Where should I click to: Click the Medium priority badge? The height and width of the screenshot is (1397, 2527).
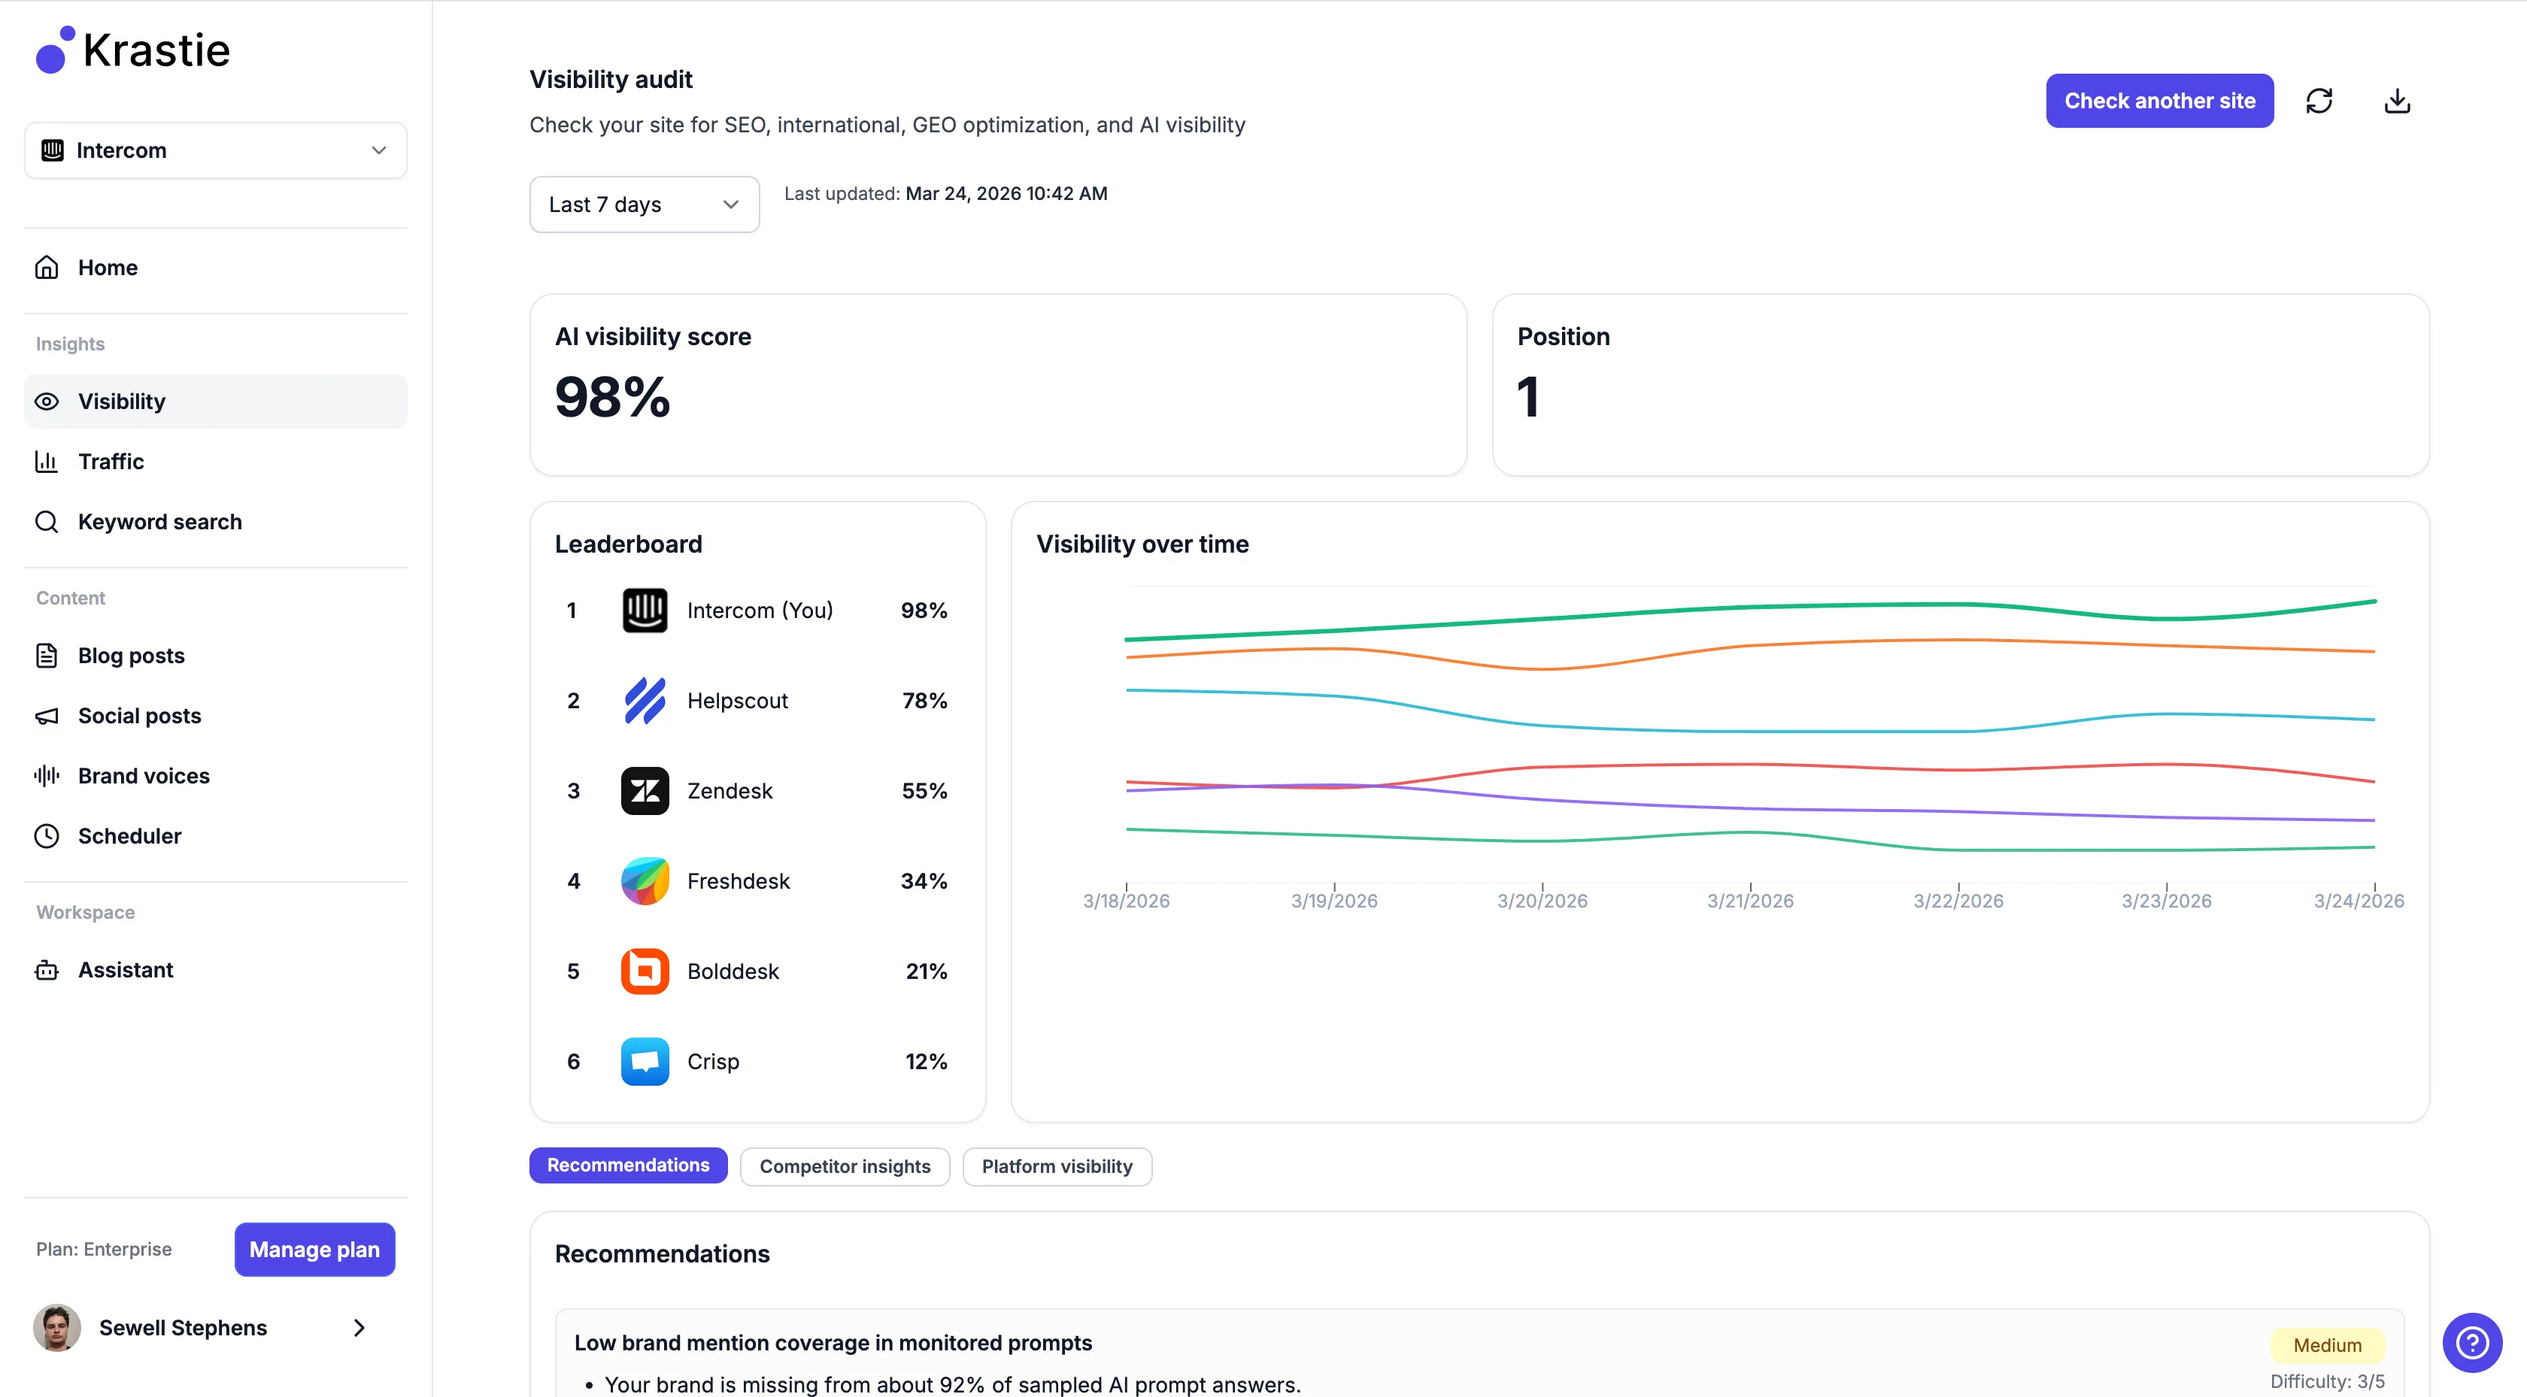2327,1345
